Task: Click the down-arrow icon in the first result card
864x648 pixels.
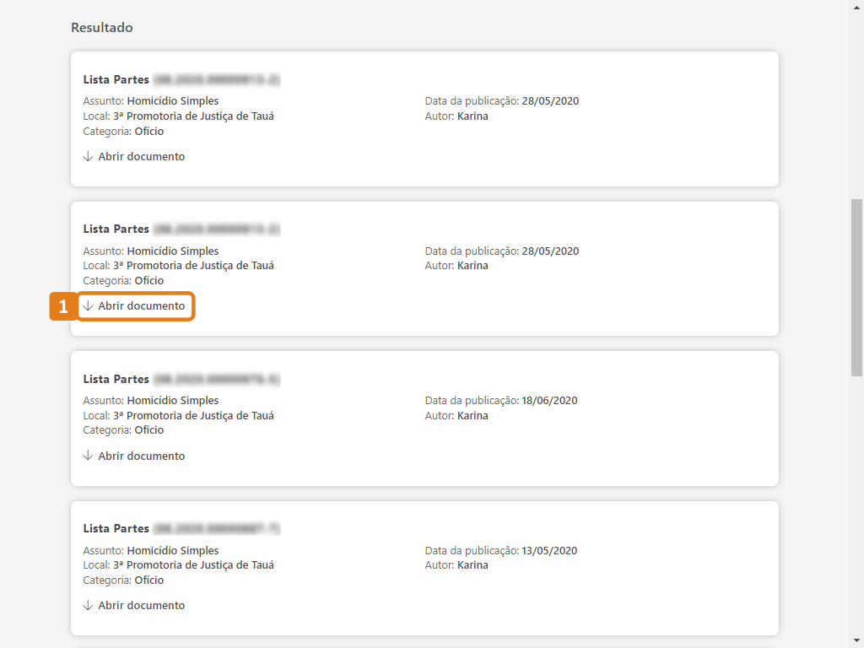Action: click(x=88, y=157)
